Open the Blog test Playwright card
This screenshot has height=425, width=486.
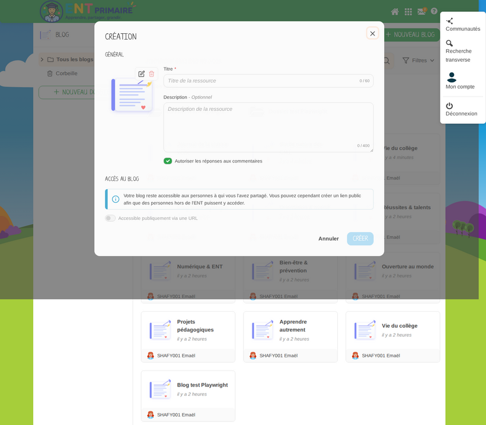click(188, 396)
